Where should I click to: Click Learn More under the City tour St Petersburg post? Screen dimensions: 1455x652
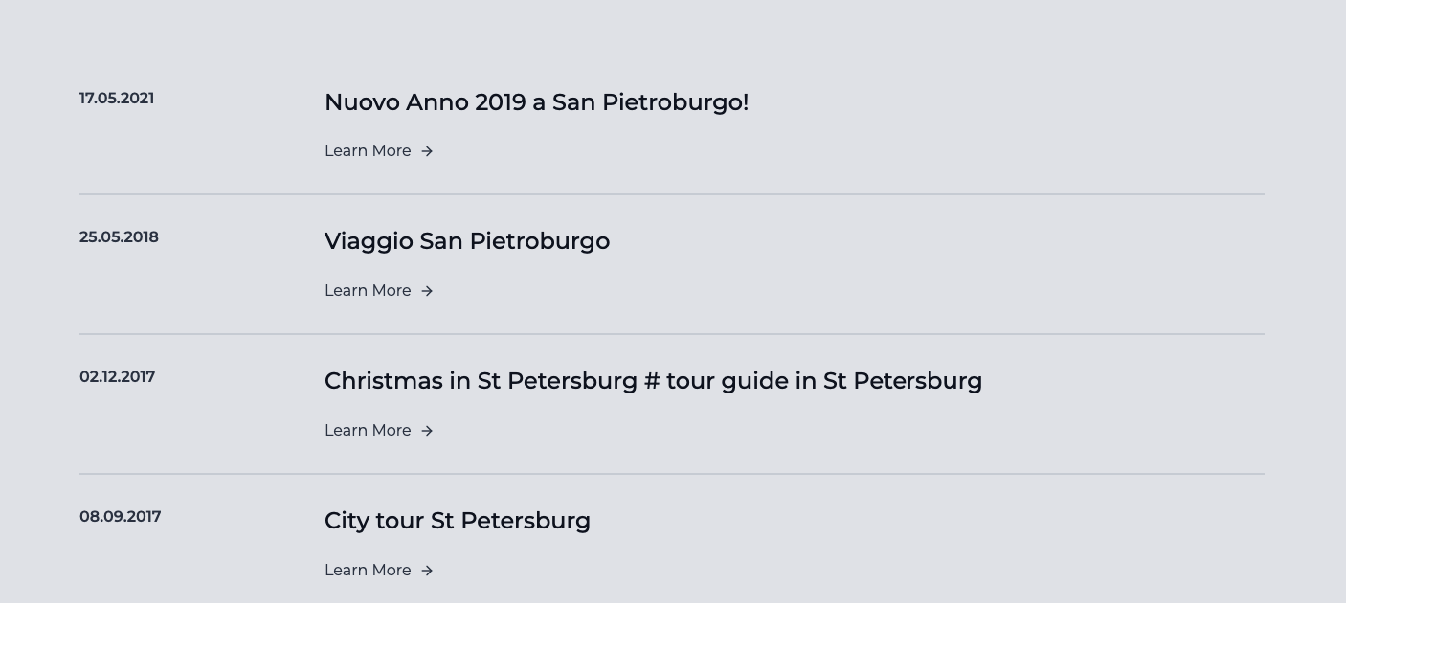point(368,571)
